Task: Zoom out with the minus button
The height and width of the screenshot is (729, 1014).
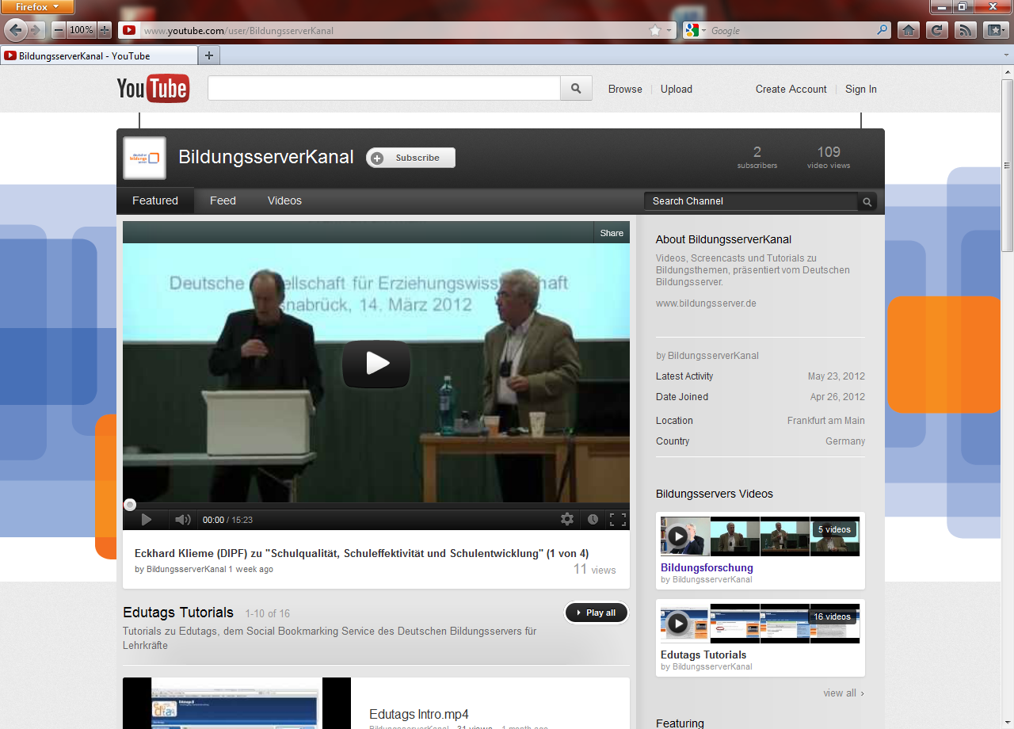Action: [59, 30]
